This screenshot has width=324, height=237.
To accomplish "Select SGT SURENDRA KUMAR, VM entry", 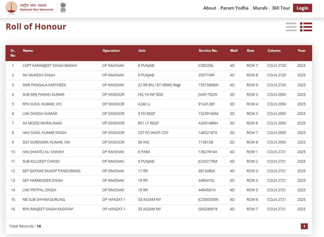I will click(x=46, y=142).
